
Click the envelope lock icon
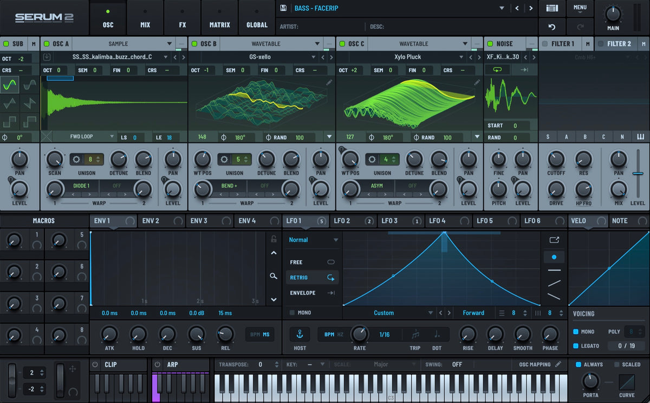click(x=274, y=239)
